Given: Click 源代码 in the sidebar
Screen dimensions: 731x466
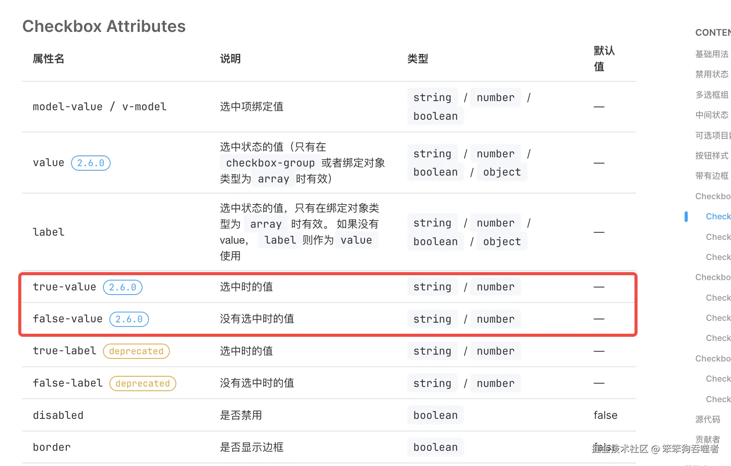Looking at the screenshot, I should 707,419.
